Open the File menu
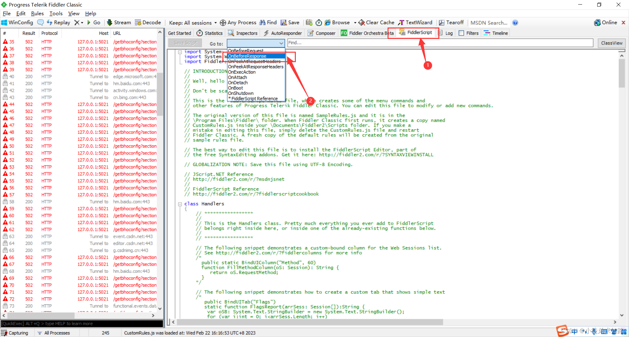Image resolution: width=629 pixels, height=337 pixels. [x=7, y=13]
